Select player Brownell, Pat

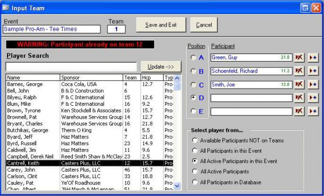coord(90,117)
